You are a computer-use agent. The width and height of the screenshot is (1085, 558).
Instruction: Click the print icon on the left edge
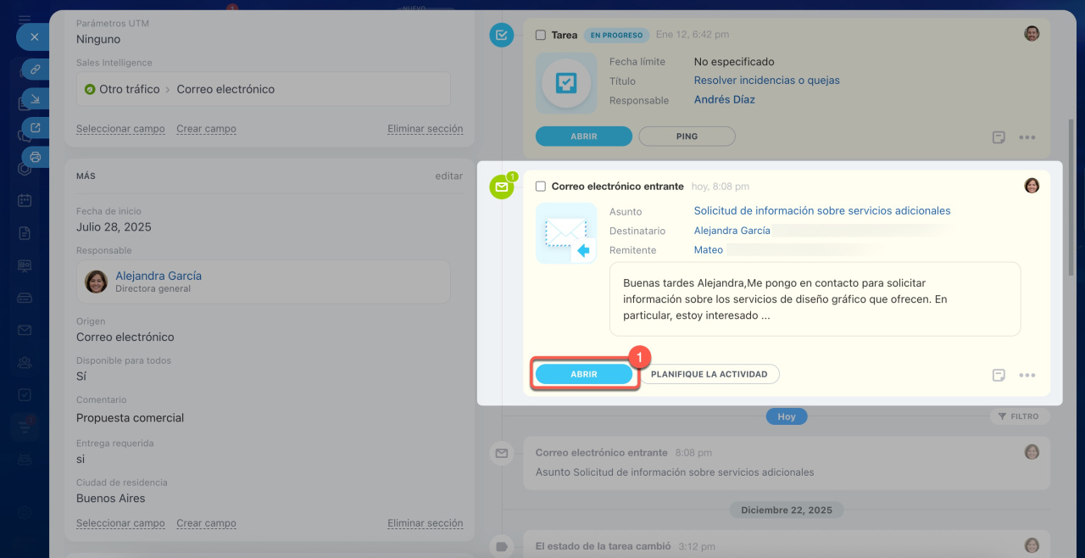click(x=36, y=157)
